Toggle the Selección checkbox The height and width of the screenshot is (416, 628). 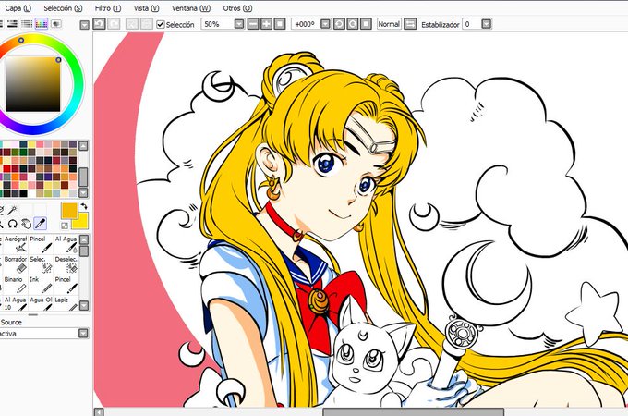click(161, 24)
